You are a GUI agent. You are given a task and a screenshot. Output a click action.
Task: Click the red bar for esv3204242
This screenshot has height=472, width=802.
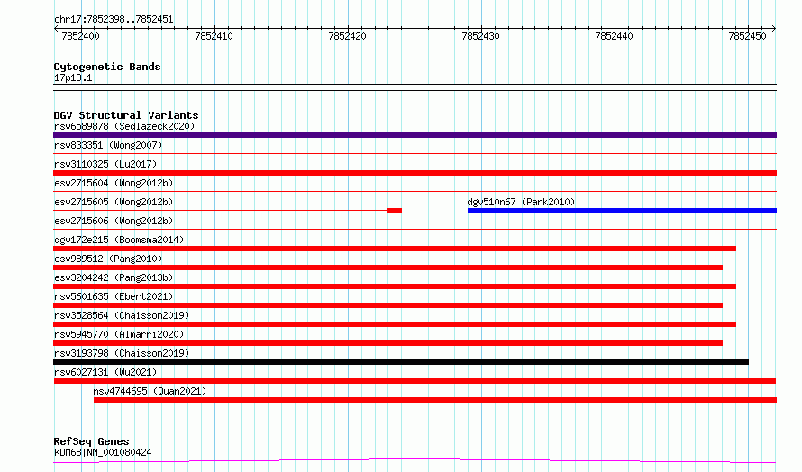pyautogui.click(x=395, y=286)
